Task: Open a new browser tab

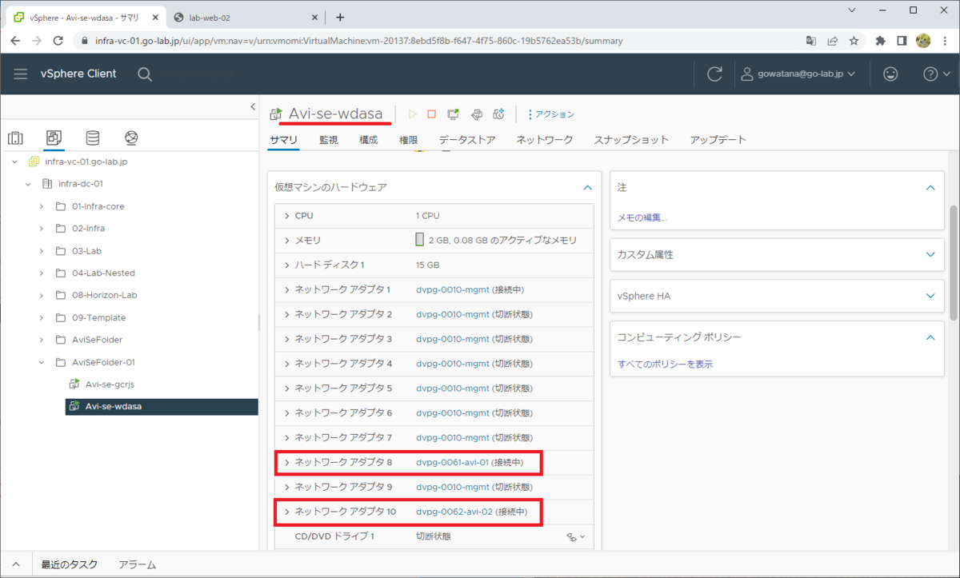Action: tap(340, 17)
